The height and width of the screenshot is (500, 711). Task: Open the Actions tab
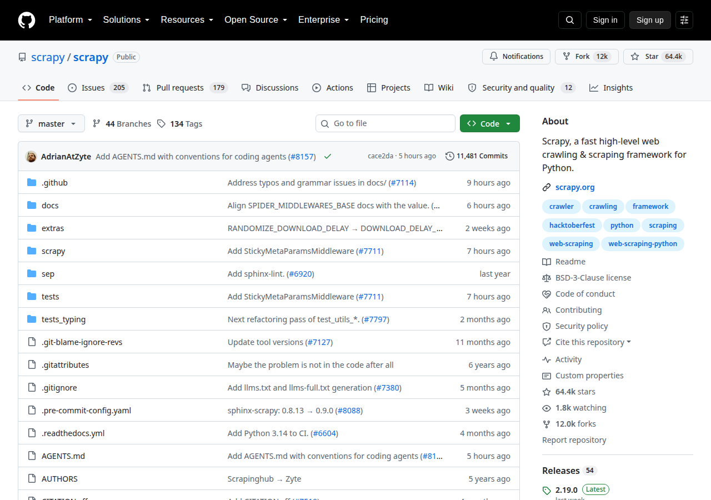(333, 88)
